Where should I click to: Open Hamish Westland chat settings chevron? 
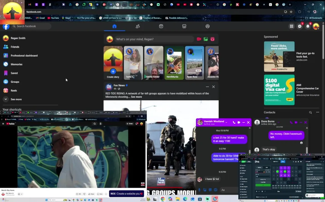tap(226, 122)
